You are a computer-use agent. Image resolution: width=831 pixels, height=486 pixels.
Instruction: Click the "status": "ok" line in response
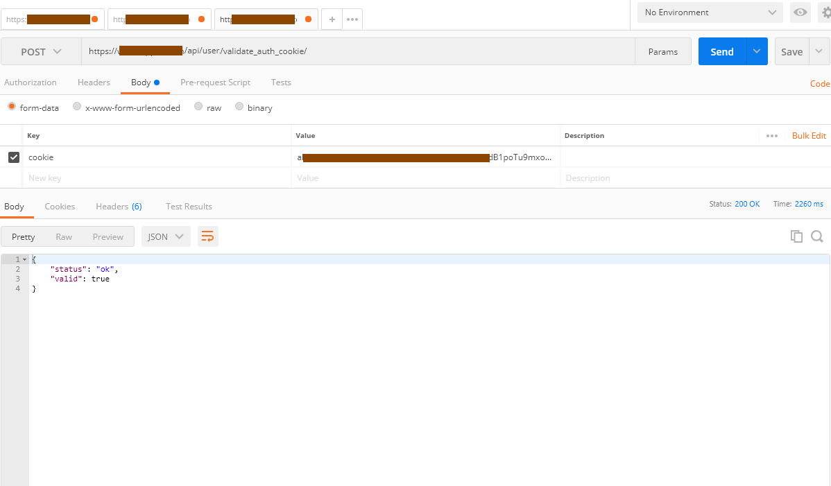pos(84,269)
